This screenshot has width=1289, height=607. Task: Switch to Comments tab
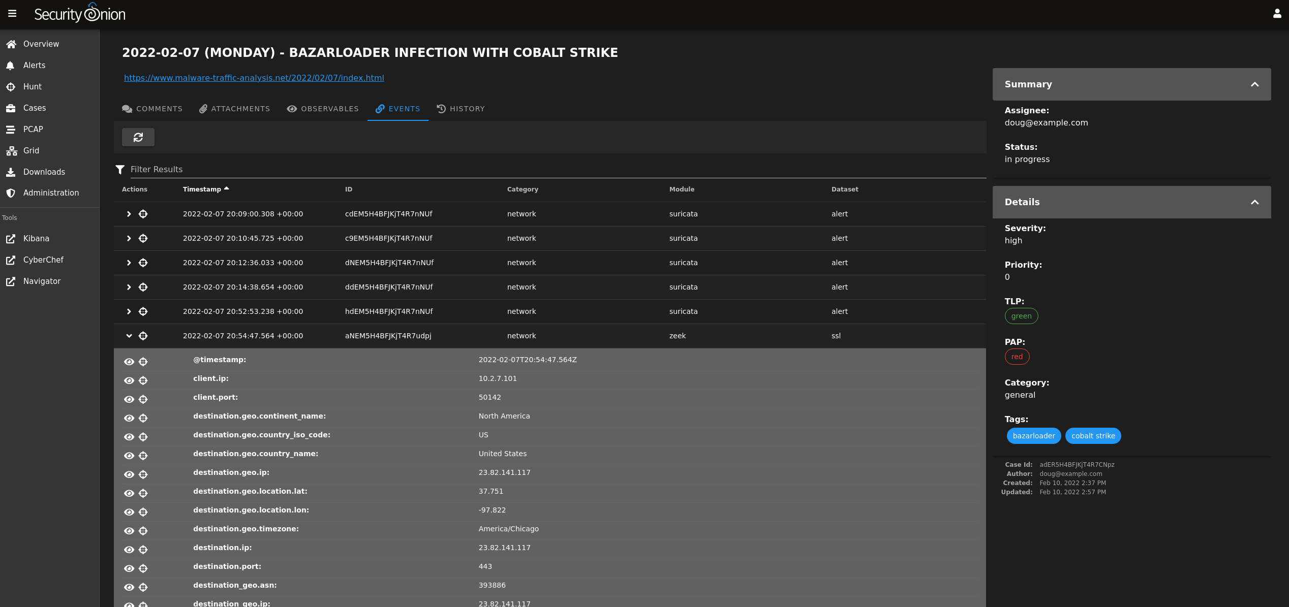pyautogui.click(x=152, y=109)
